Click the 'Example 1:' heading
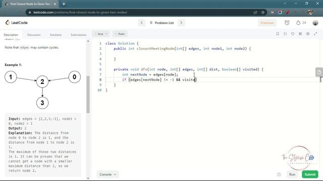Image resolution: width=323 pixels, height=181 pixels. [x=13, y=65]
